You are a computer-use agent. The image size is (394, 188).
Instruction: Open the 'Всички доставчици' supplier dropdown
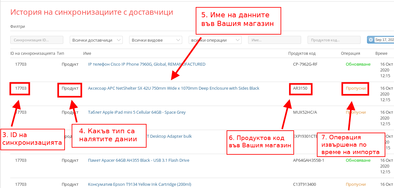click(96, 40)
